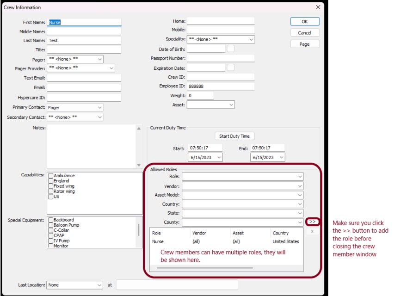The image size is (413, 296).
Task: Click the Employee ID field
Action: click(221, 86)
